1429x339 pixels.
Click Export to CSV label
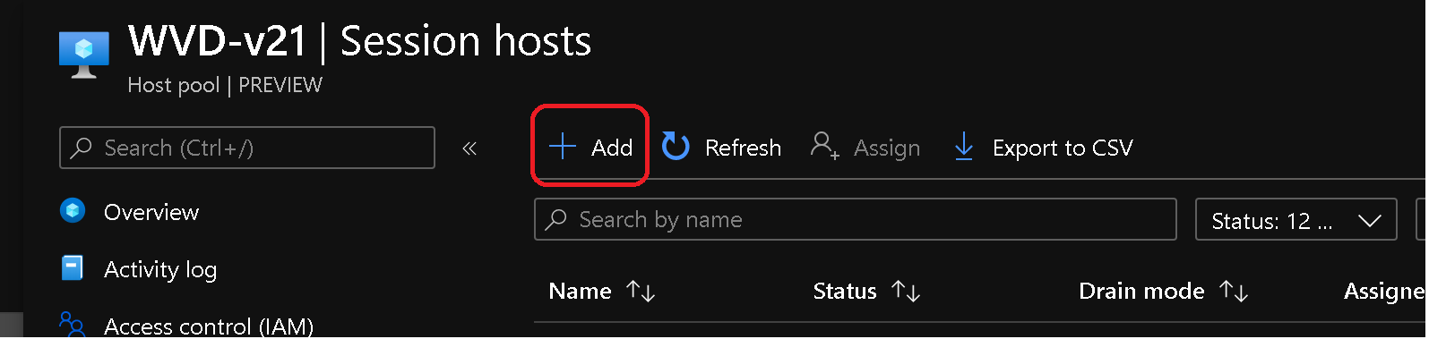coord(1063,148)
